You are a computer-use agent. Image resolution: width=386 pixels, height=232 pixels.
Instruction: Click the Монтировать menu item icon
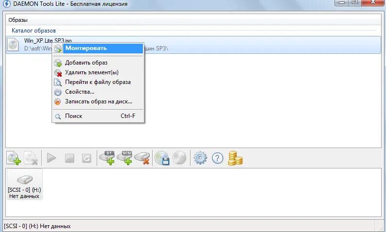58,49
